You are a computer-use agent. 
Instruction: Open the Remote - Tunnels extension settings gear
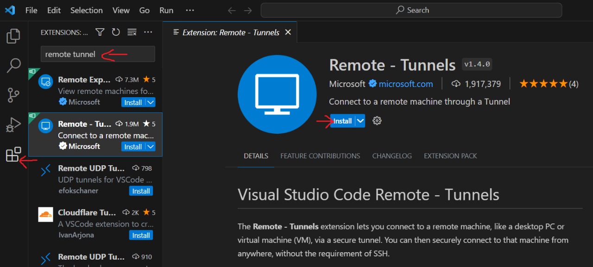(377, 121)
